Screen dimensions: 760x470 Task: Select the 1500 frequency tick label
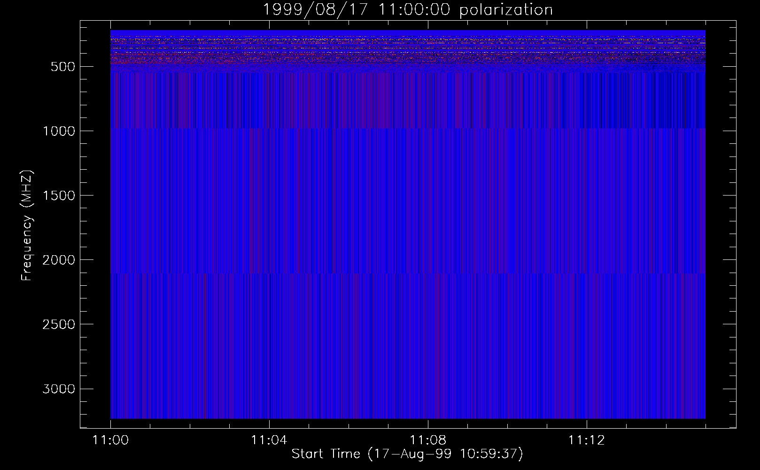[x=59, y=196]
